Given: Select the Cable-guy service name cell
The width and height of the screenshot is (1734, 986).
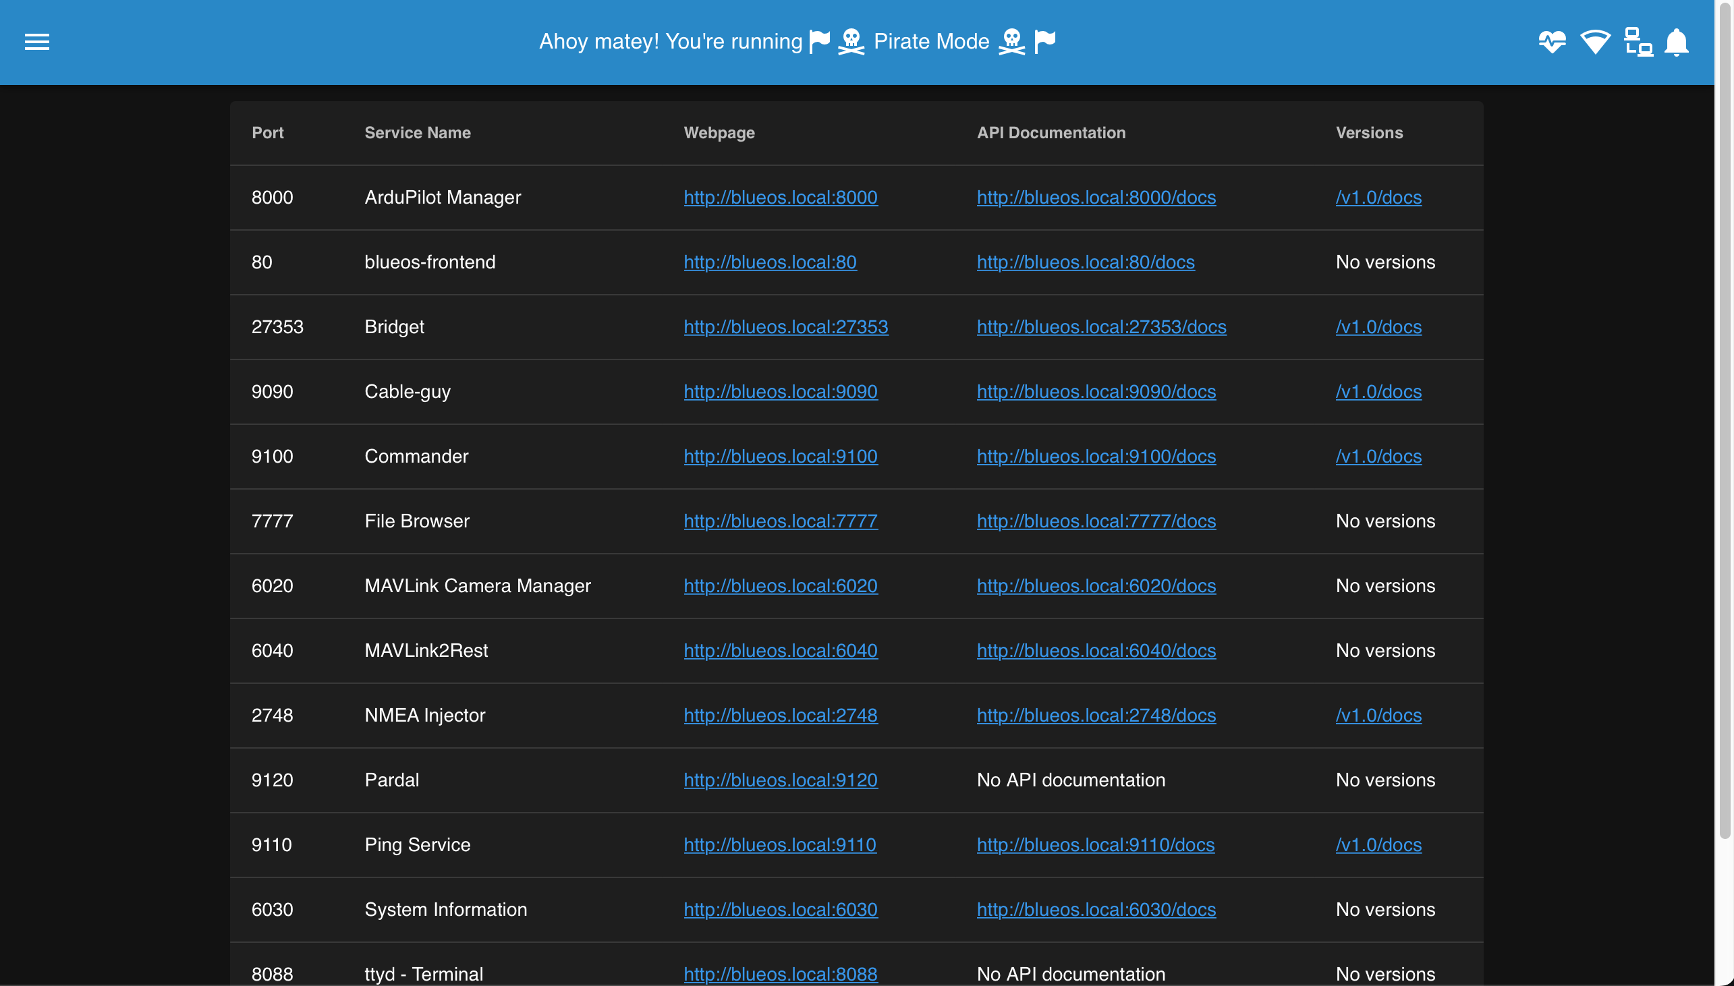Looking at the screenshot, I should coord(407,391).
